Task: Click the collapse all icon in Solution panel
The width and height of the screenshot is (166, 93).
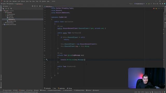Action: 37,6
